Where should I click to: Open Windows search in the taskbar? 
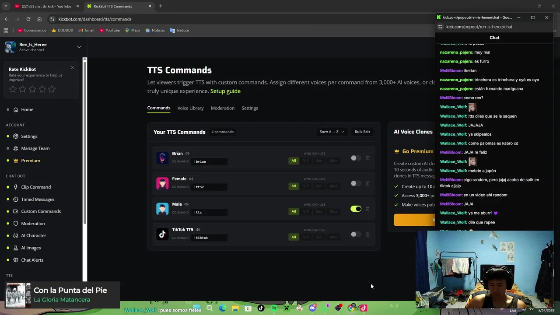[x=210, y=308]
